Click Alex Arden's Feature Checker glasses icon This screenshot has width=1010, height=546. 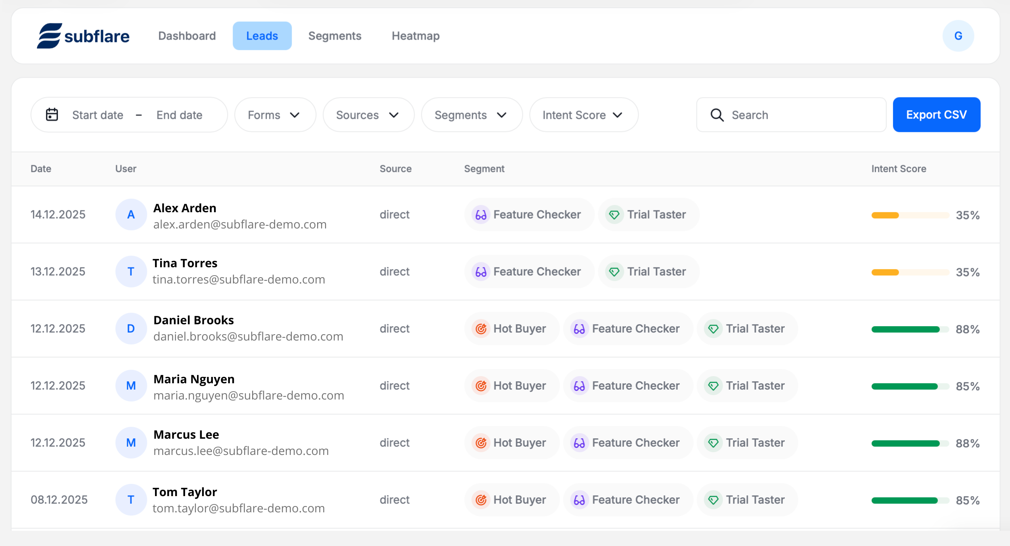[x=481, y=215]
